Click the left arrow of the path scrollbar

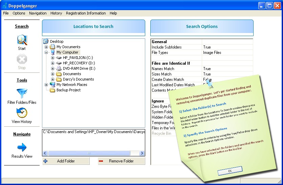click(x=45, y=153)
